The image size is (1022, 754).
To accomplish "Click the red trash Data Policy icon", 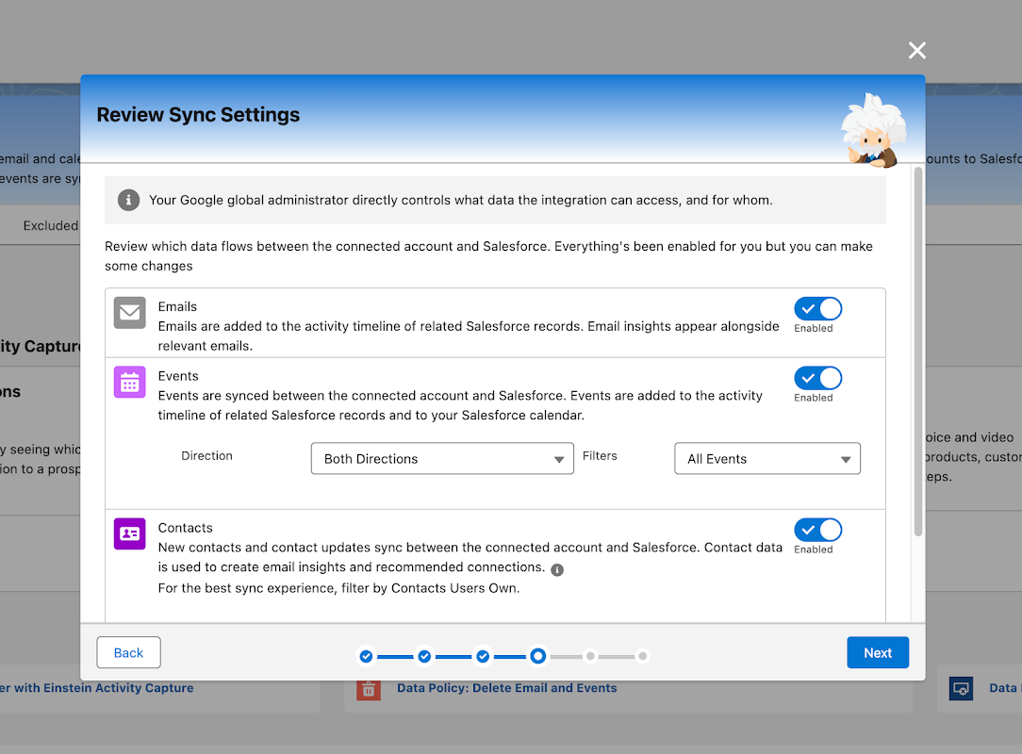I will [x=369, y=689].
